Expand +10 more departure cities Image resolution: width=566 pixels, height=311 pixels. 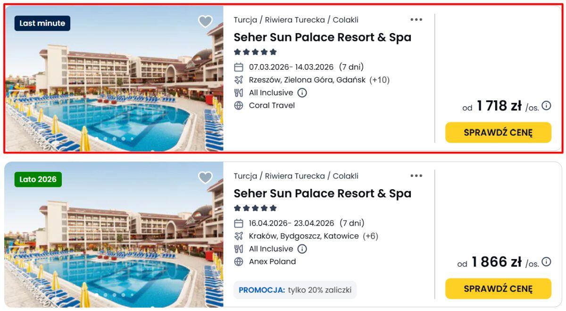379,80
